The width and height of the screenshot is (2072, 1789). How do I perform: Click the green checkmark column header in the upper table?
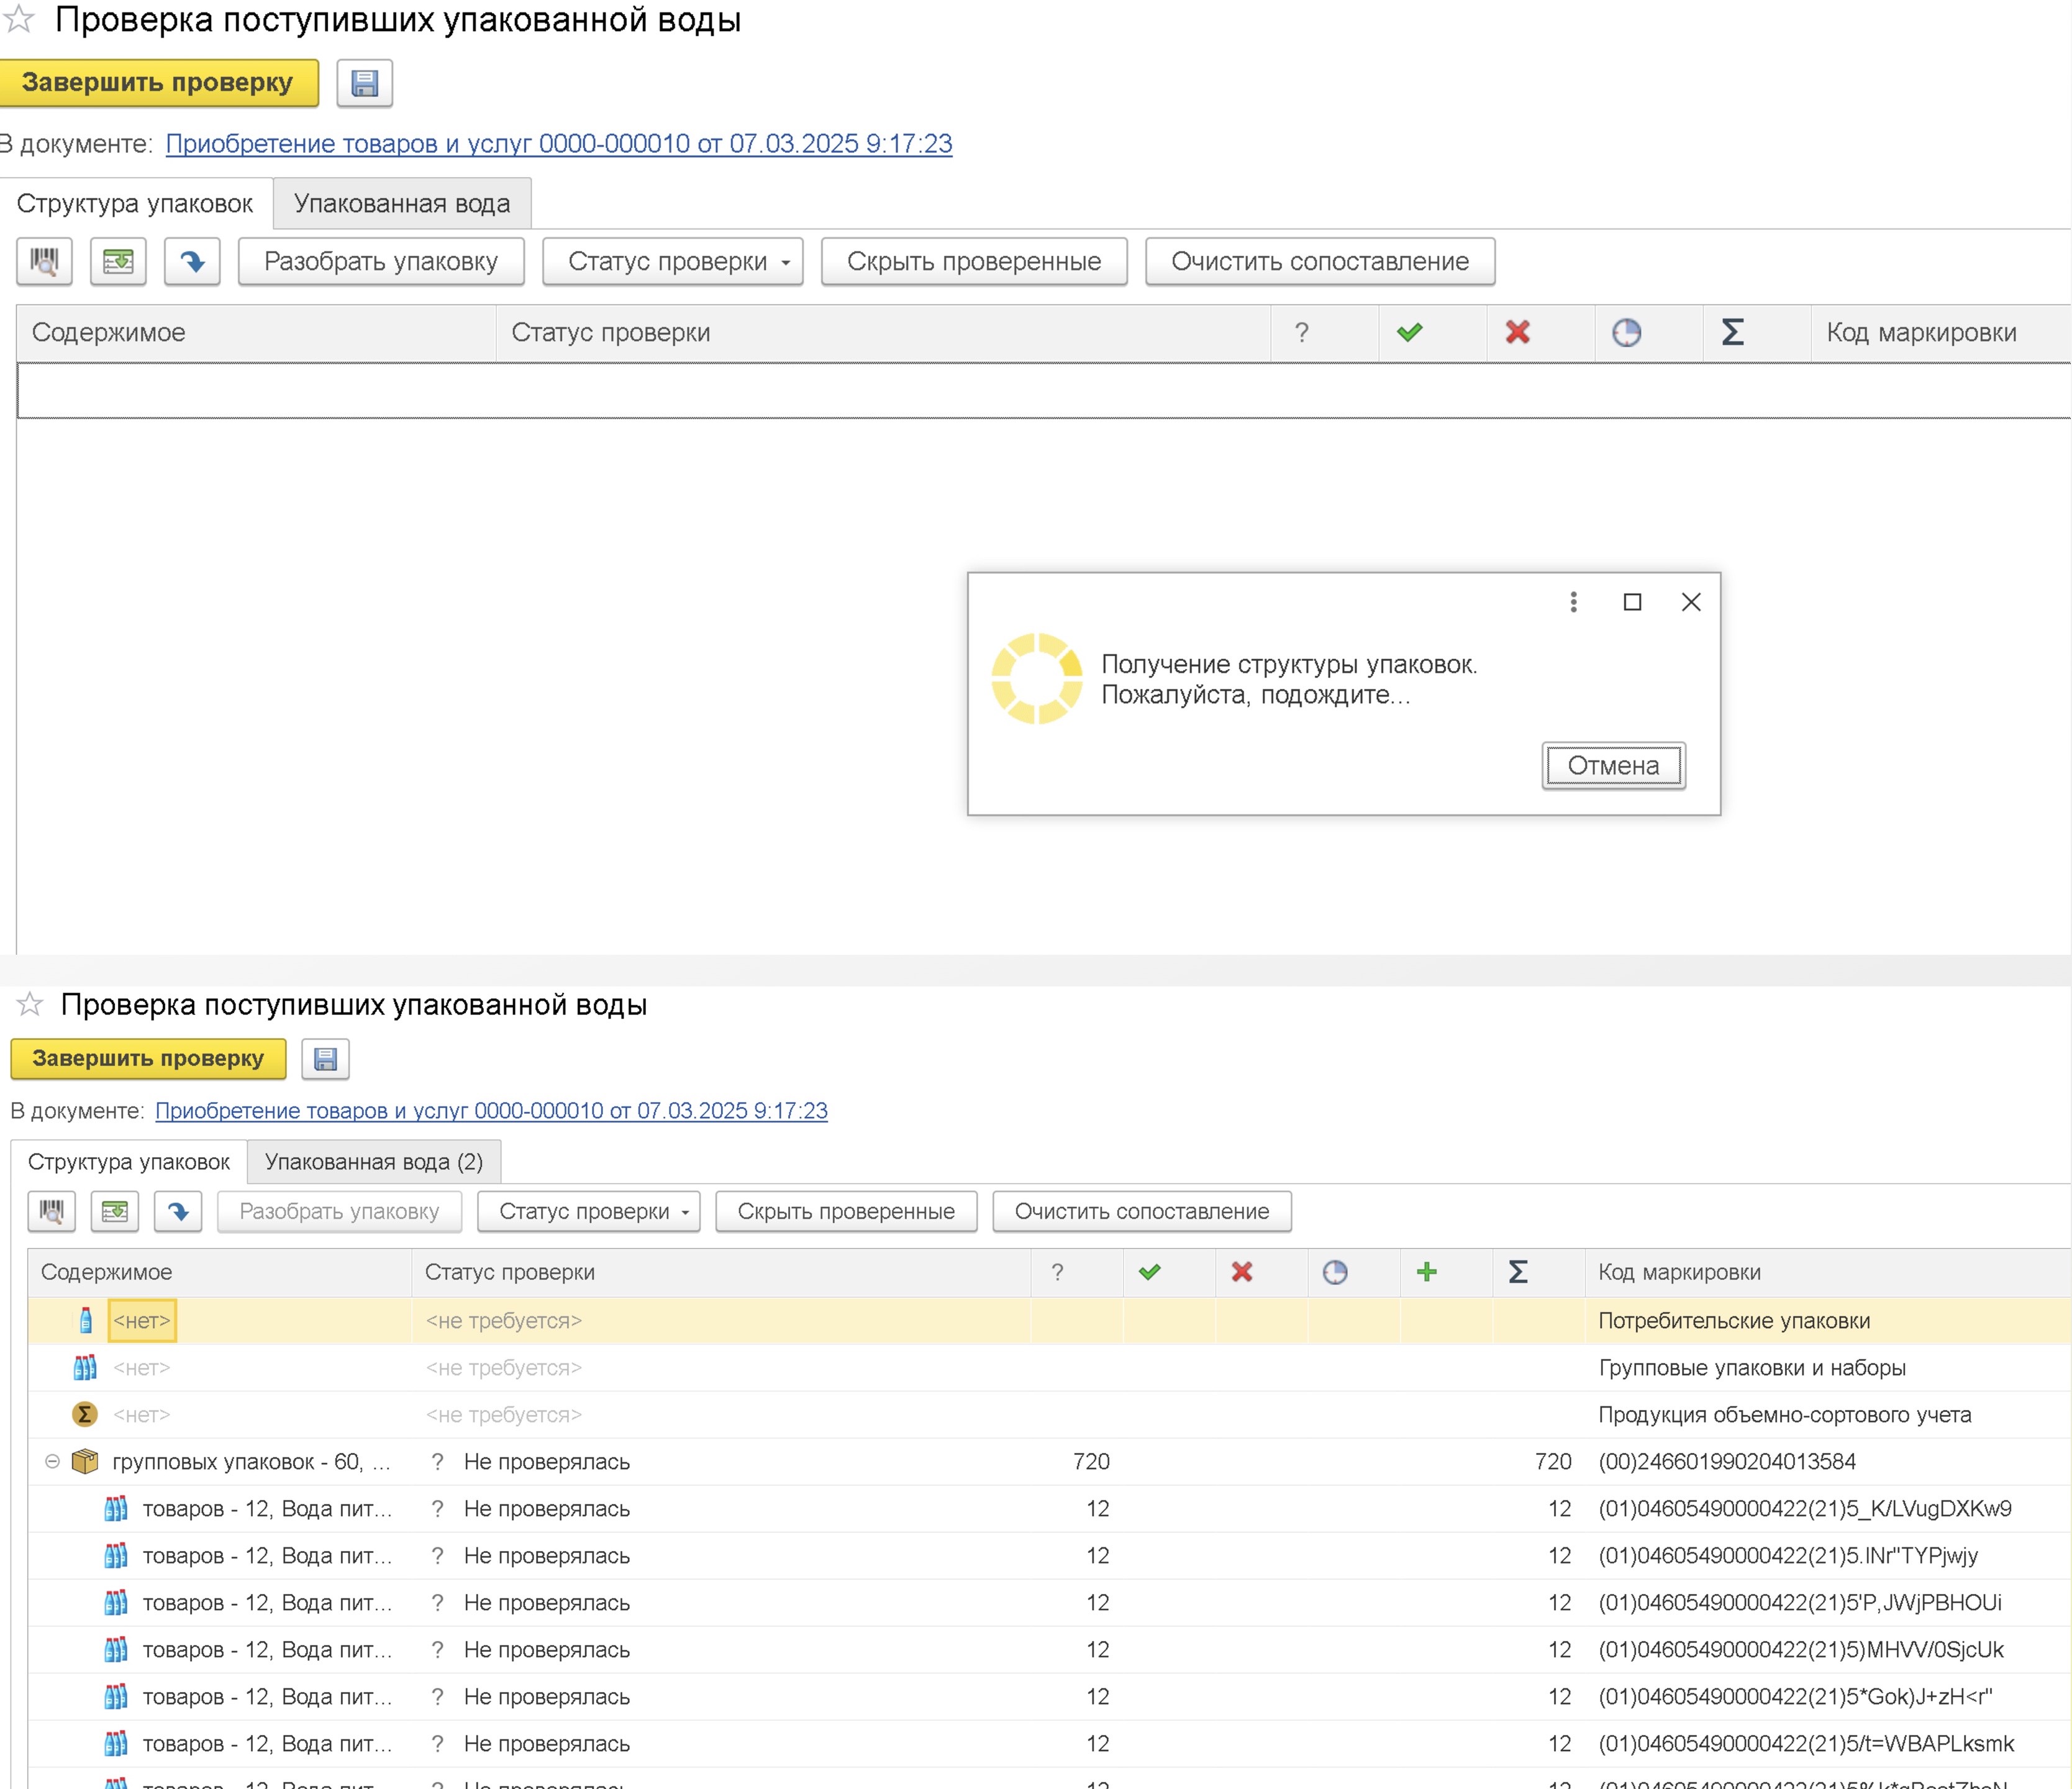(1410, 333)
